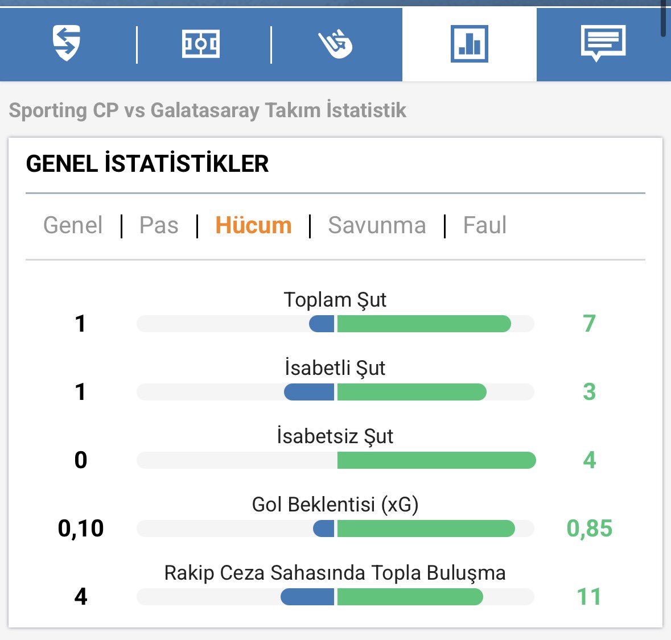Open the Savunma tab
Image resolution: width=671 pixels, height=640 pixels.
click(x=377, y=225)
